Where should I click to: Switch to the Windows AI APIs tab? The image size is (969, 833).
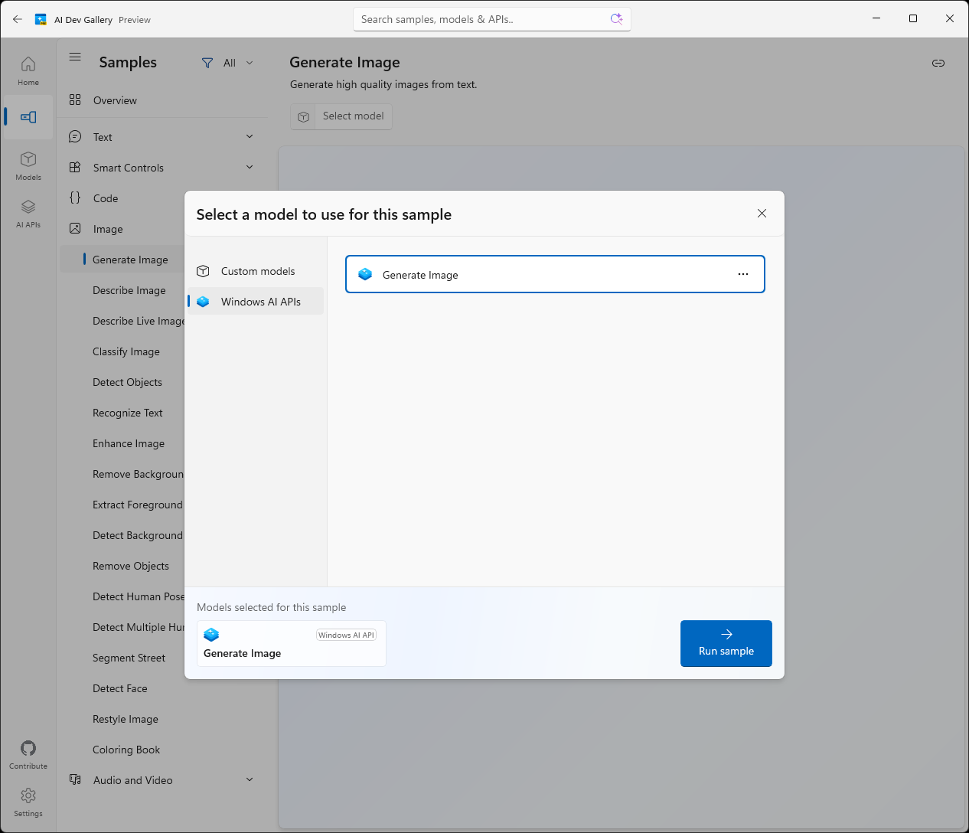256,302
